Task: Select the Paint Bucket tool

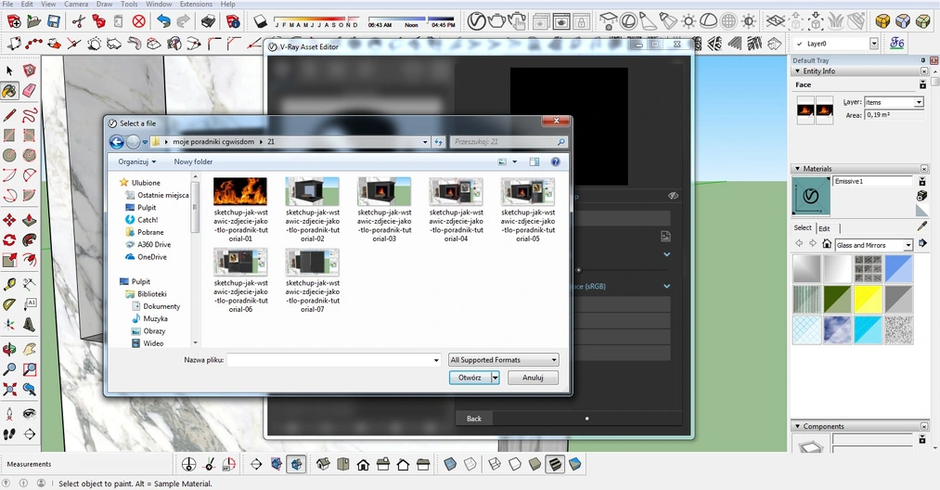Action: pos(9,91)
